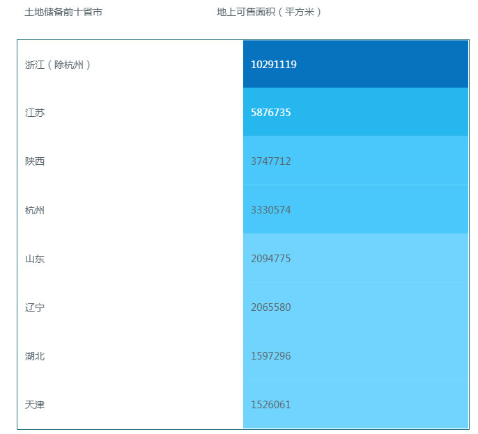This screenshot has width=478, height=434.
Task: Select the value 1597296
Action: point(271,356)
